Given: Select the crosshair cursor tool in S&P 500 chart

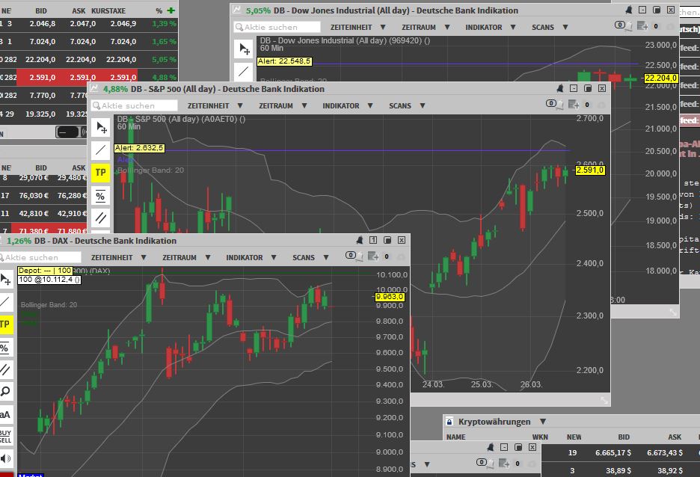Looking at the screenshot, I should pos(101,128).
